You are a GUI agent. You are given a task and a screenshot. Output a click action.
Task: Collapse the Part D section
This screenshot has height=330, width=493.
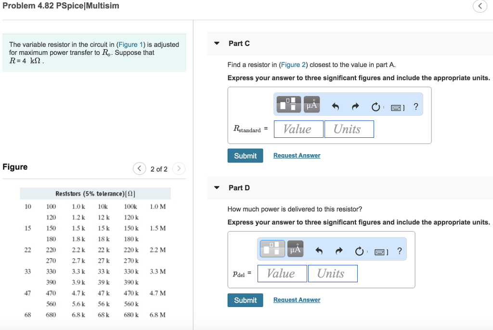[x=217, y=187]
